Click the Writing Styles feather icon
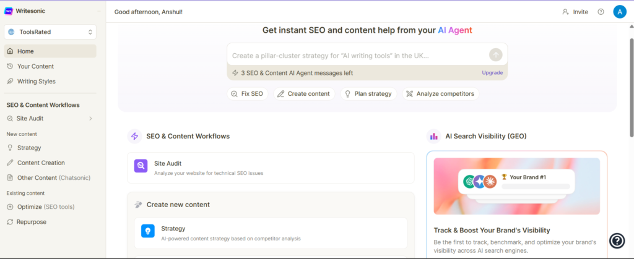Viewport: 634px width, 259px height. (10, 81)
